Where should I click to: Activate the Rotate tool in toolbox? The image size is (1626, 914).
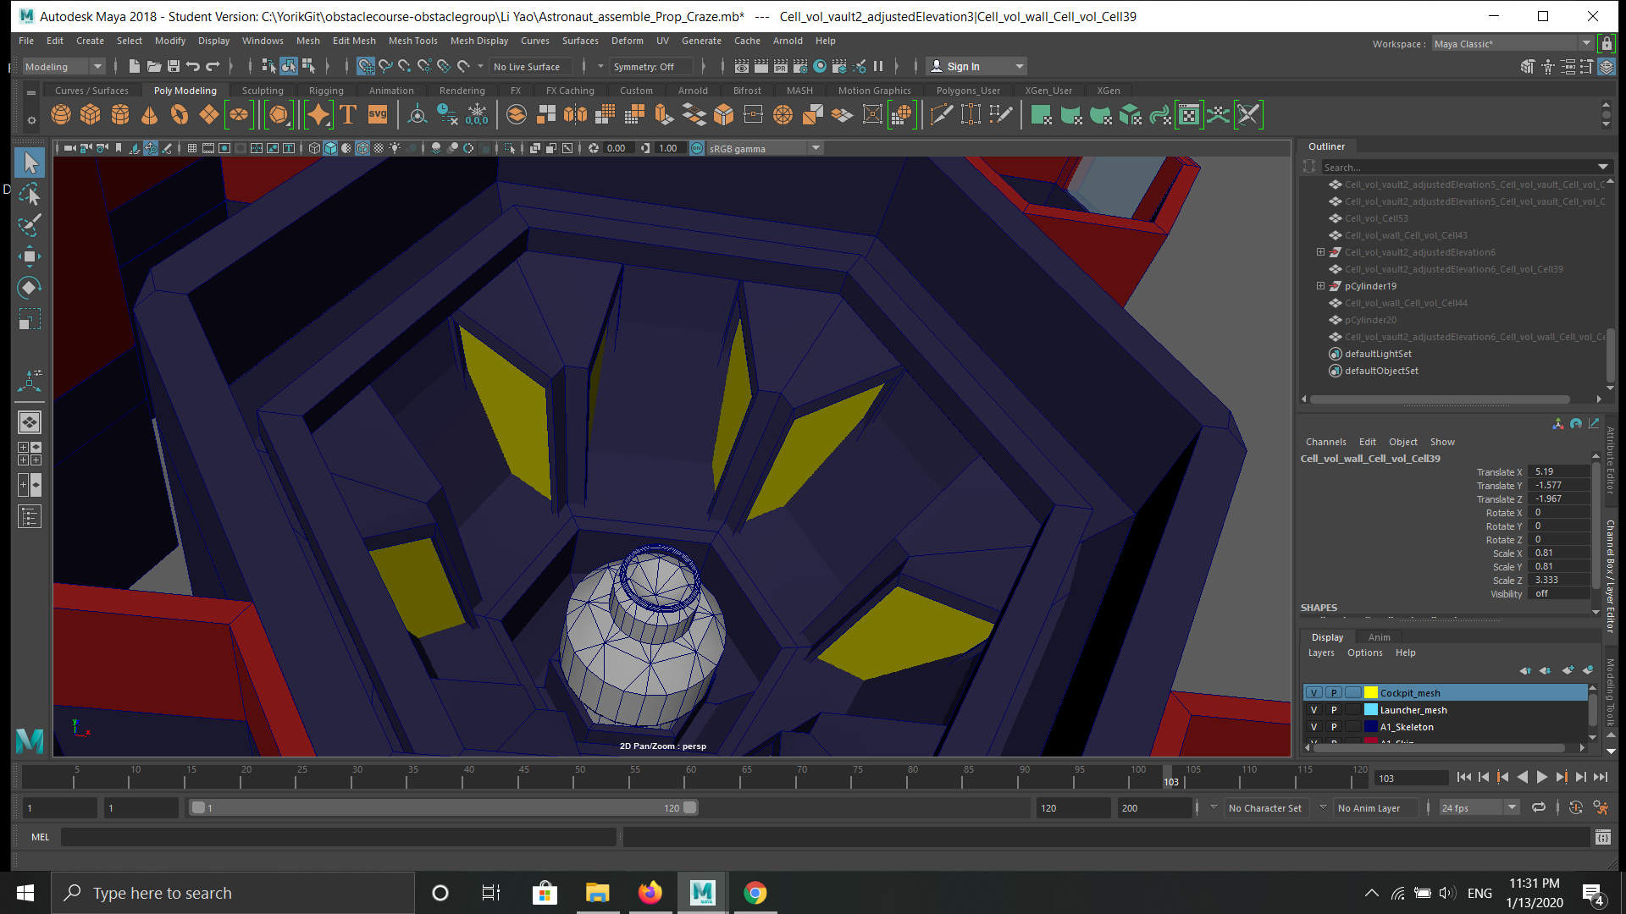[x=30, y=288]
